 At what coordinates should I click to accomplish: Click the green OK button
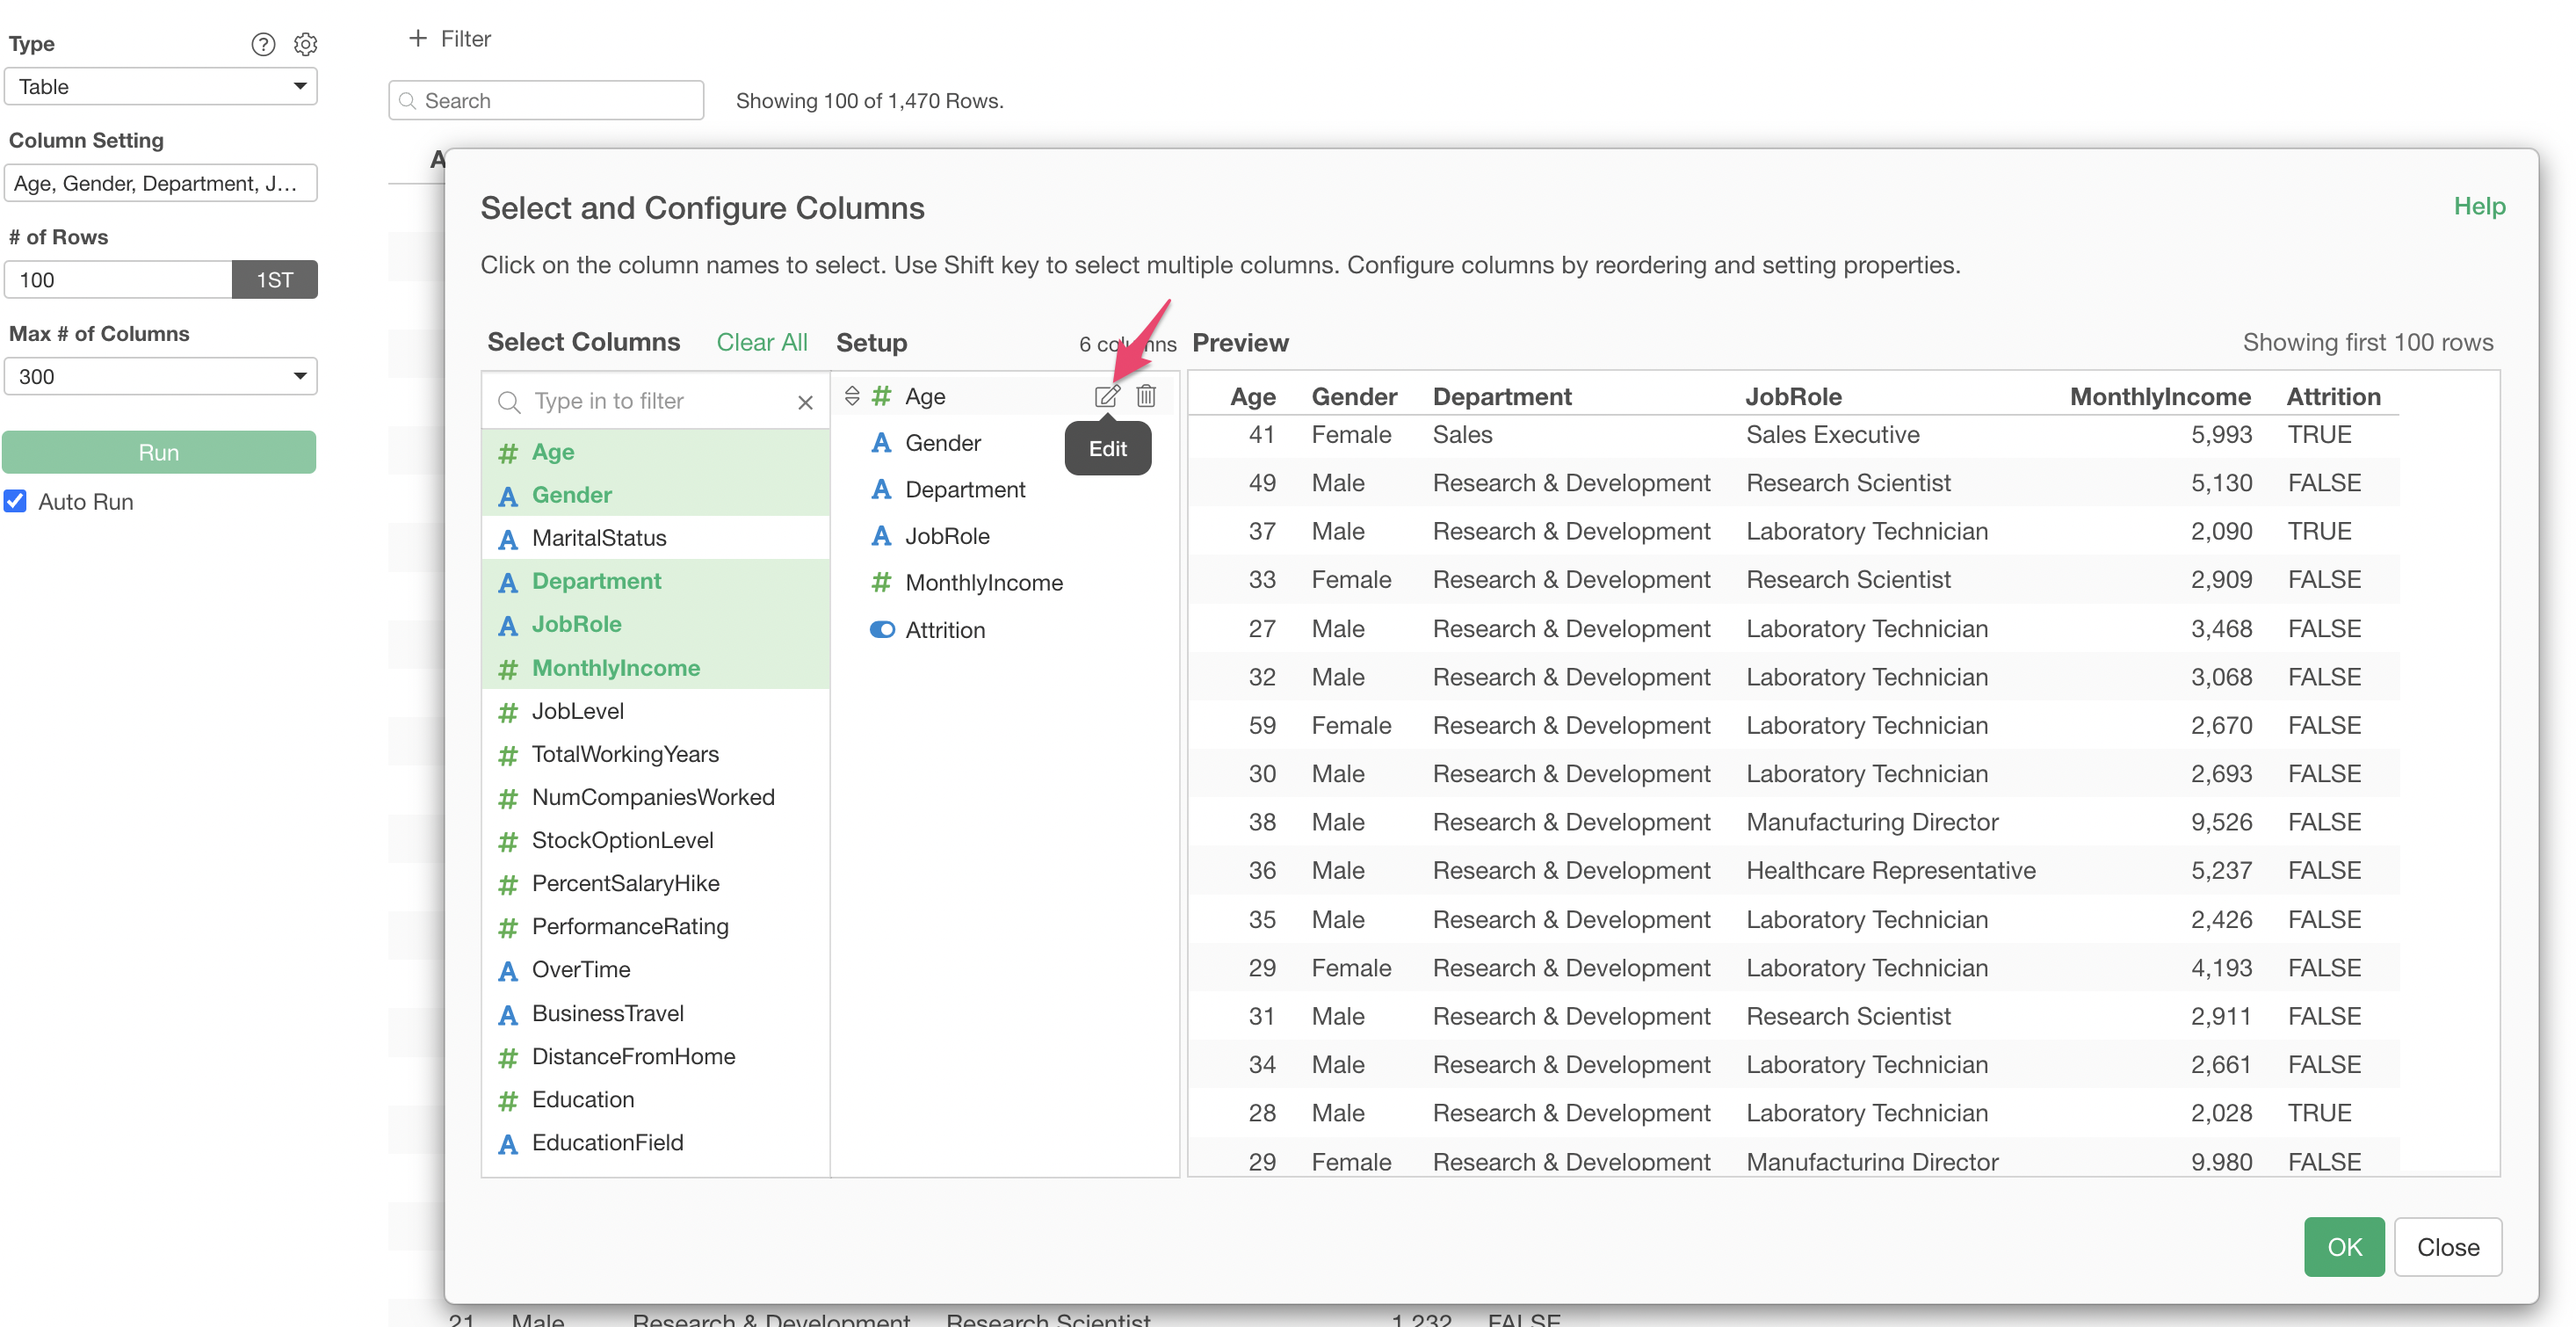(x=2342, y=1246)
